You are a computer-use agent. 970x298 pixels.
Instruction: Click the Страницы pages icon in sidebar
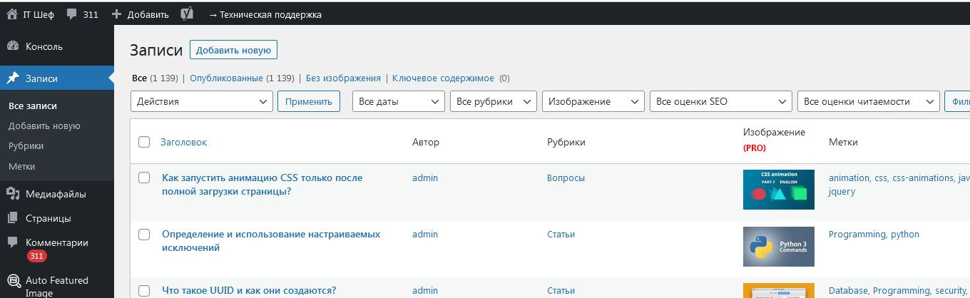click(12, 218)
